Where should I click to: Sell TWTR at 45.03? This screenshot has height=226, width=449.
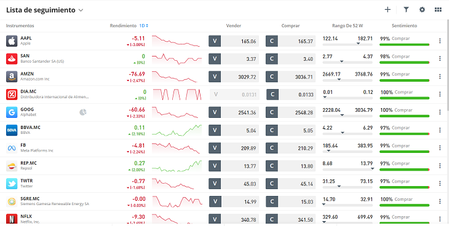point(234,184)
